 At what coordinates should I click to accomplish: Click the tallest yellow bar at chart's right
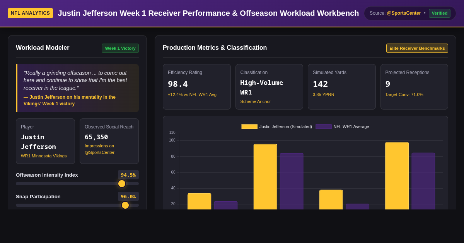[x=397, y=176]
